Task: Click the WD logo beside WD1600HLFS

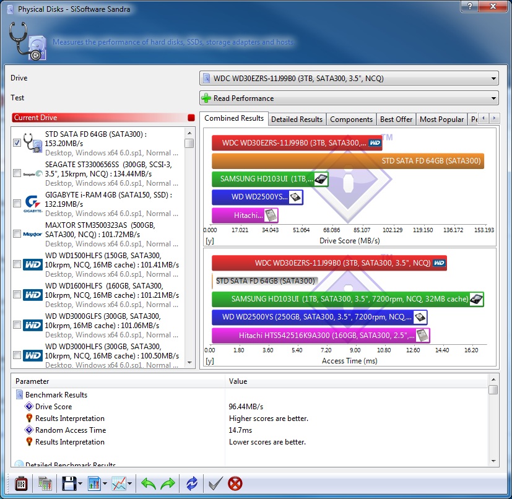Action: 33,295
